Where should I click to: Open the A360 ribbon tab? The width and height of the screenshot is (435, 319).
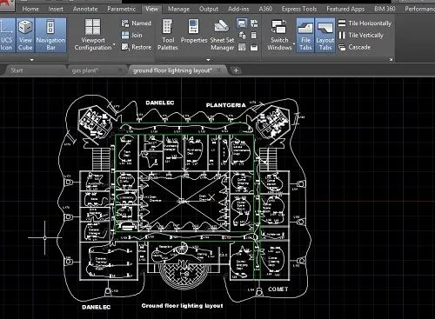coord(265,9)
